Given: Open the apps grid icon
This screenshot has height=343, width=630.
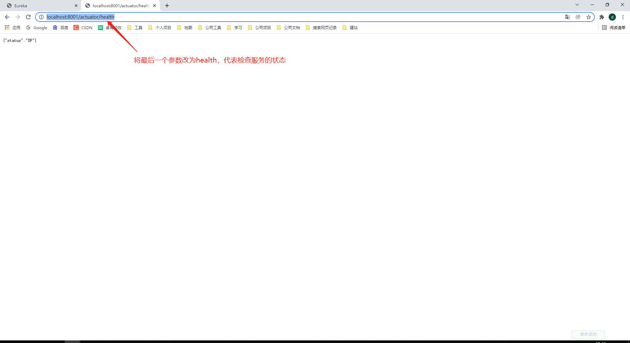Looking at the screenshot, I should click(7, 27).
